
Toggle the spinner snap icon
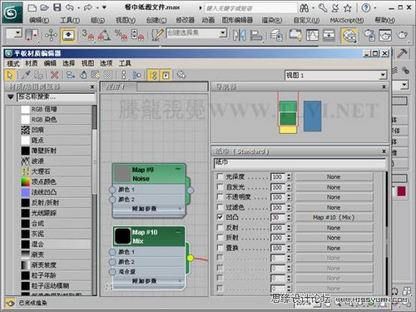tap(137, 35)
